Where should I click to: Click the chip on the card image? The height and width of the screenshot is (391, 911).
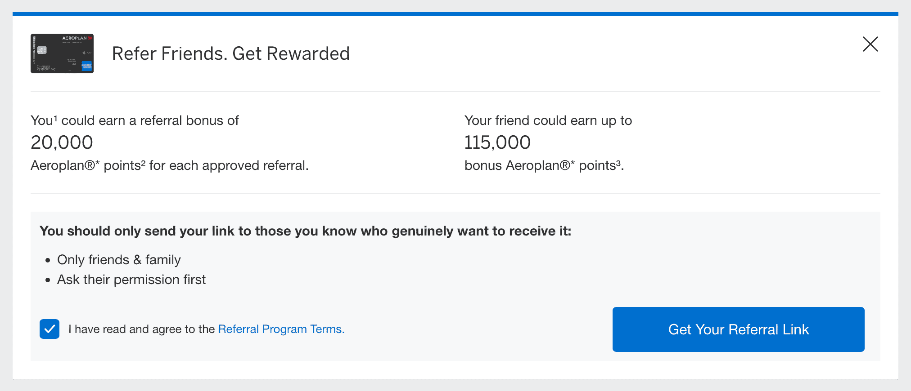click(42, 50)
